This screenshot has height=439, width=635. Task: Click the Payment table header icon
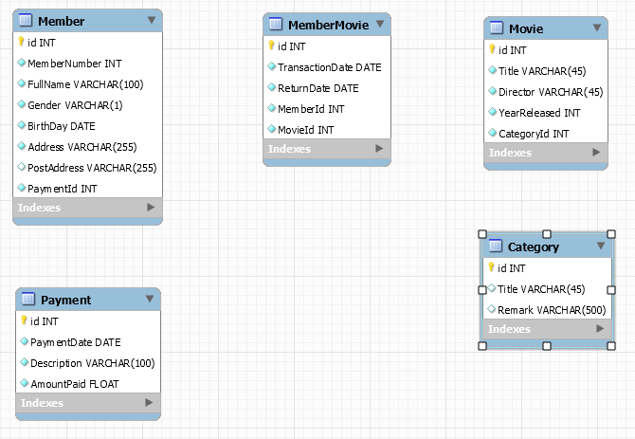point(28,300)
